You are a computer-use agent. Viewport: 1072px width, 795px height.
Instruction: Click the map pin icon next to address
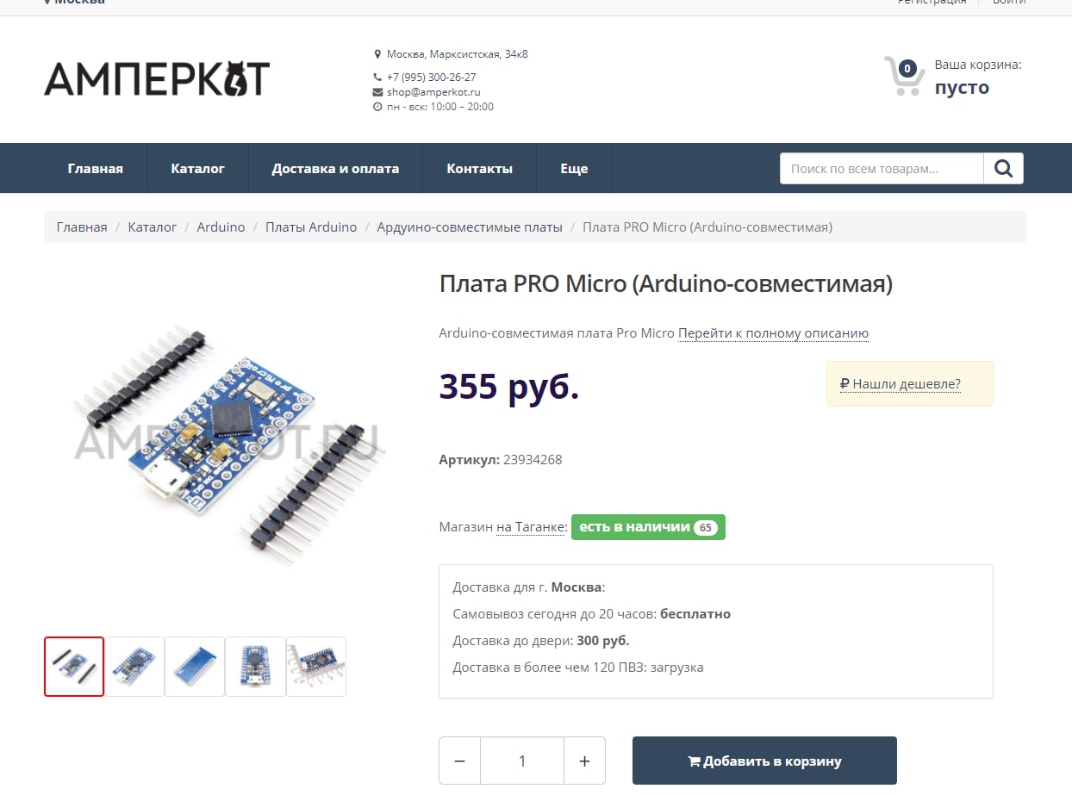pyautogui.click(x=377, y=54)
